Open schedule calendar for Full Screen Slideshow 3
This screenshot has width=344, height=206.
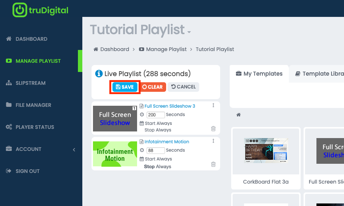click(x=142, y=123)
